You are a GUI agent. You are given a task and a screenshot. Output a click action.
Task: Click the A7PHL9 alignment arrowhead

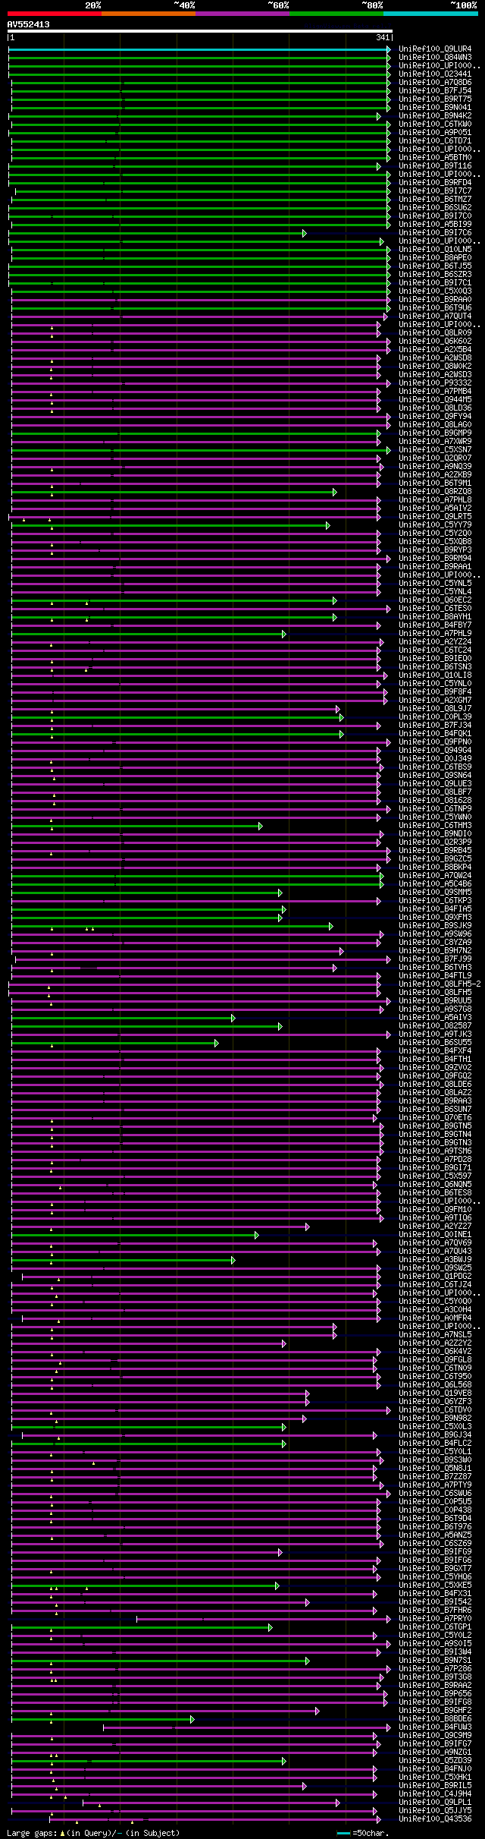point(284,634)
